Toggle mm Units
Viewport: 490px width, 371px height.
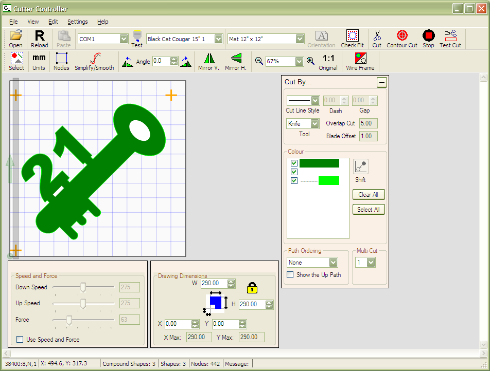pyautogui.click(x=39, y=62)
